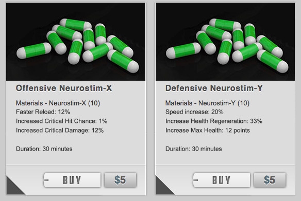The height and width of the screenshot is (201, 301).
Task: Buy the Defensive Neurostim-Y item
Action: coord(222,180)
